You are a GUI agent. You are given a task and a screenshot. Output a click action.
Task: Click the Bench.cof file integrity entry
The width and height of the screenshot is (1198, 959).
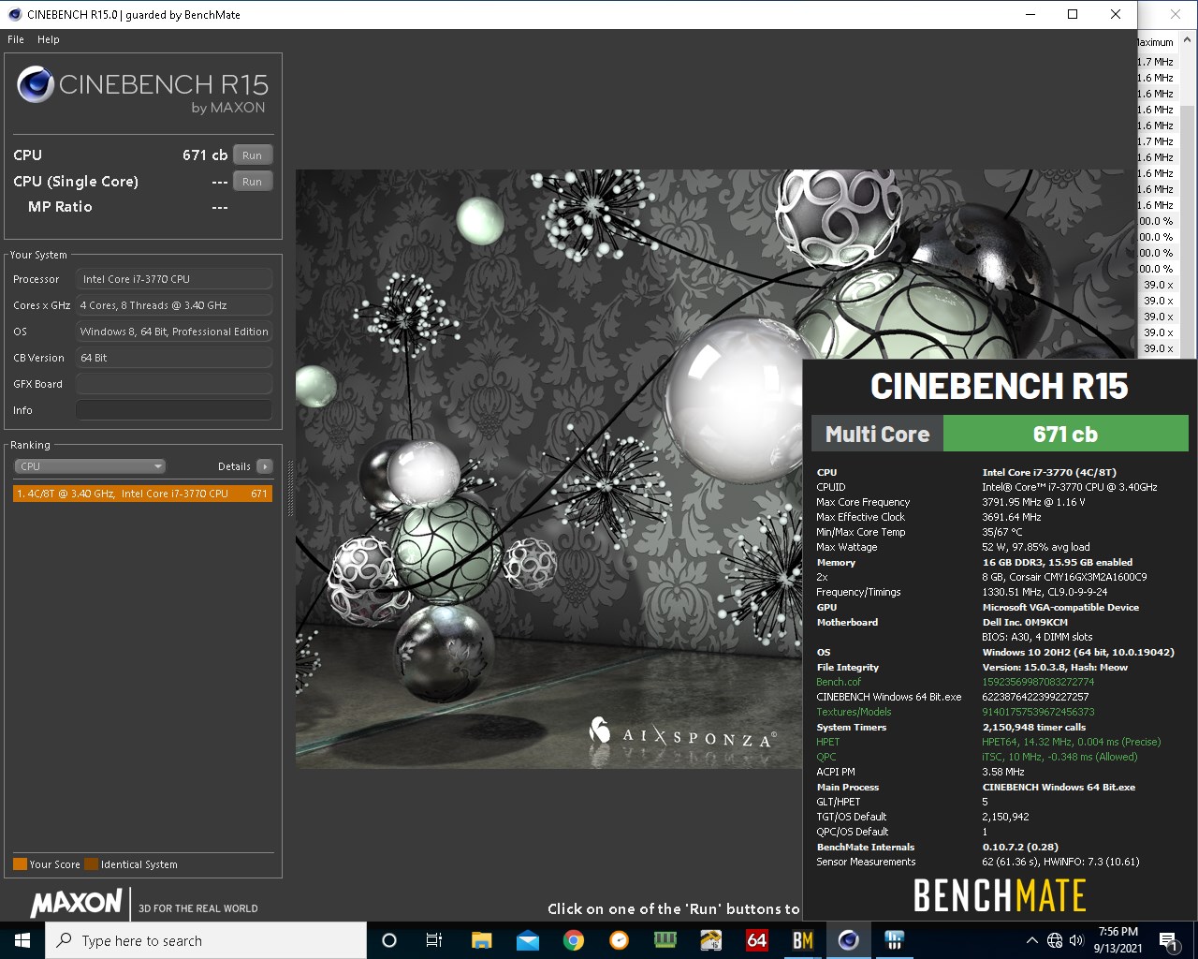pyautogui.click(x=839, y=682)
